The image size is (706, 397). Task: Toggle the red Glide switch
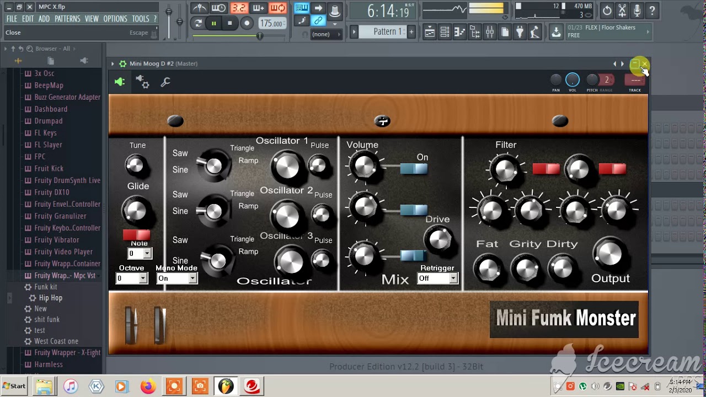click(136, 235)
